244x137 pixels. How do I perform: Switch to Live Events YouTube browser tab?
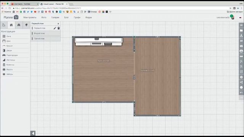pos(24,4)
